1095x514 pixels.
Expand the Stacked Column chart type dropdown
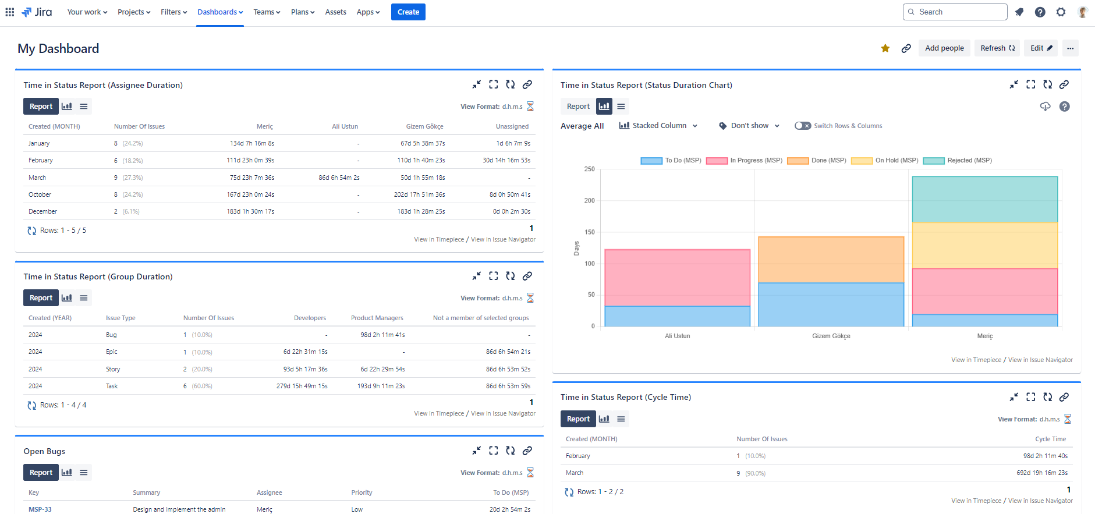click(x=658, y=126)
